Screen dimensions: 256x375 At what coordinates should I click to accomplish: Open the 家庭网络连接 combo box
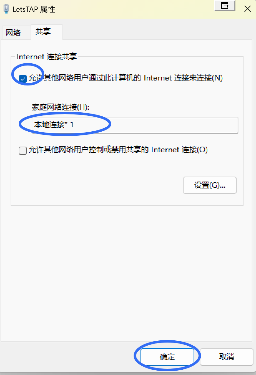click(135, 125)
